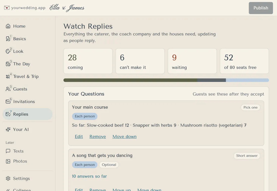277x191 pixels.
Task: Open the Home page
Action: pyautogui.click(x=27, y=26)
